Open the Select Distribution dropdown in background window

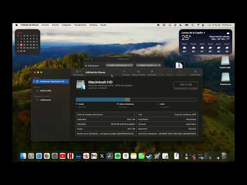(119, 65)
